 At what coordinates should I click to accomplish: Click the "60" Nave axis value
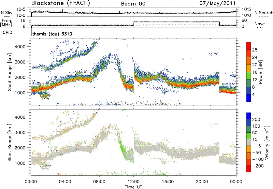244,20
